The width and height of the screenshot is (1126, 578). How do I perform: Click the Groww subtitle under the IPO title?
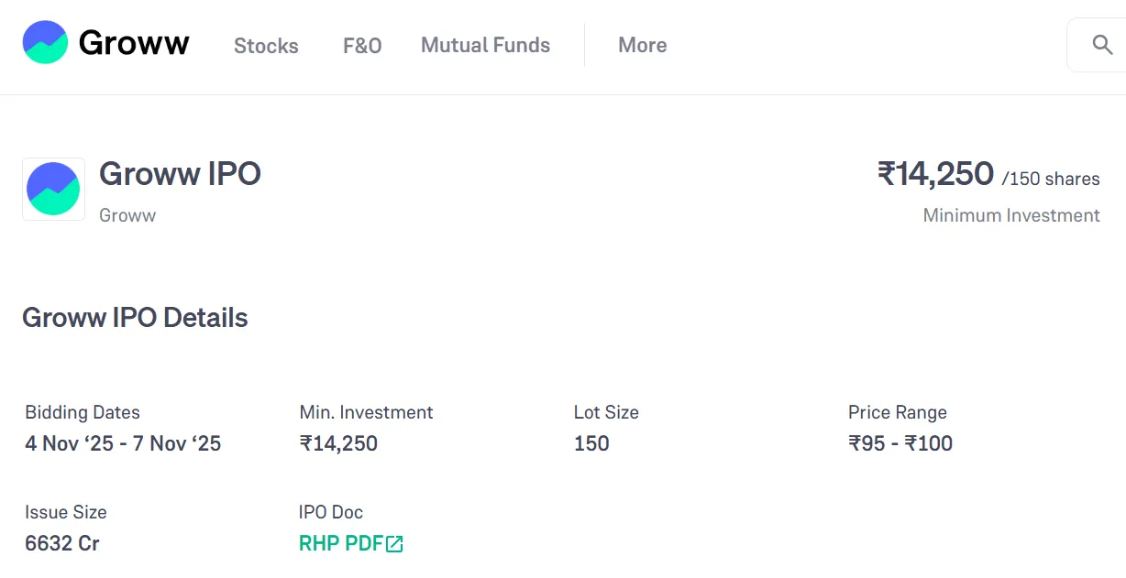pyautogui.click(x=127, y=214)
